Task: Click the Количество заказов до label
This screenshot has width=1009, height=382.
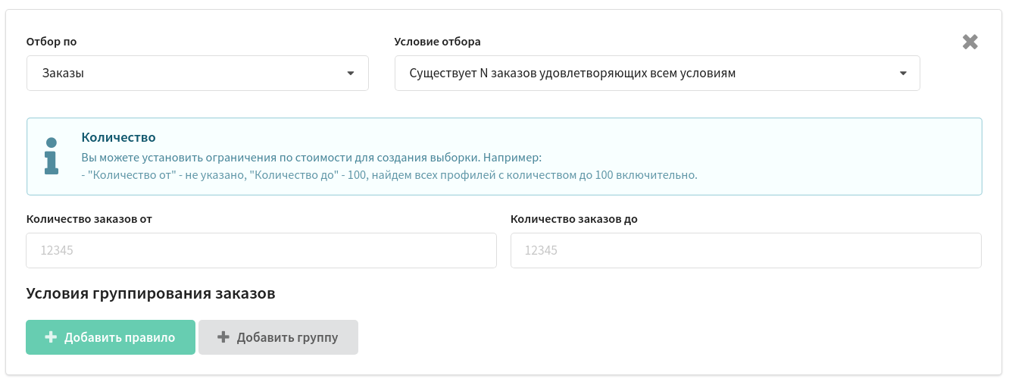Action: [575, 219]
